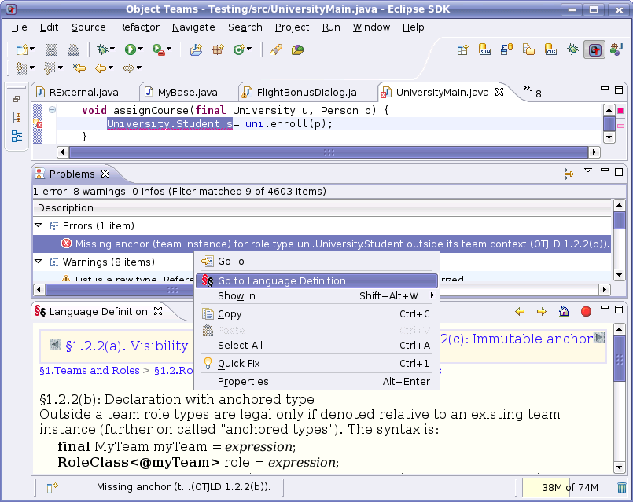633x502 pixels.
Task: Click Home icon in Language Definition view
Action: point(564,312)
